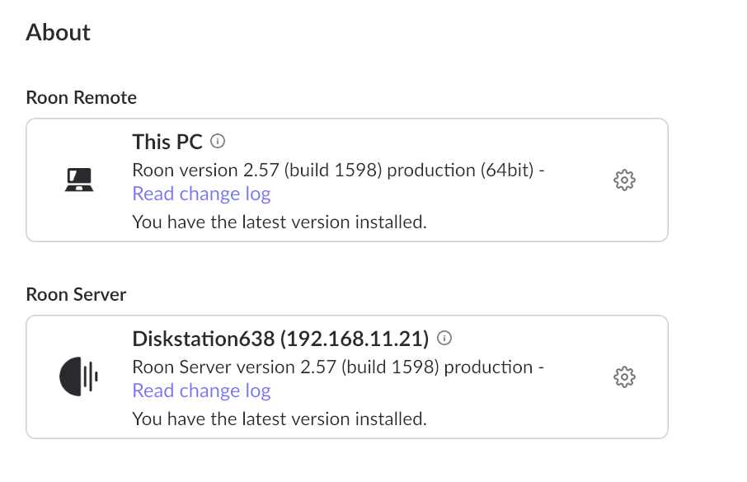The width and height of the screenshot is (747, 482).
Task: Click latest version message under This PC
Action: pos(279,222)
